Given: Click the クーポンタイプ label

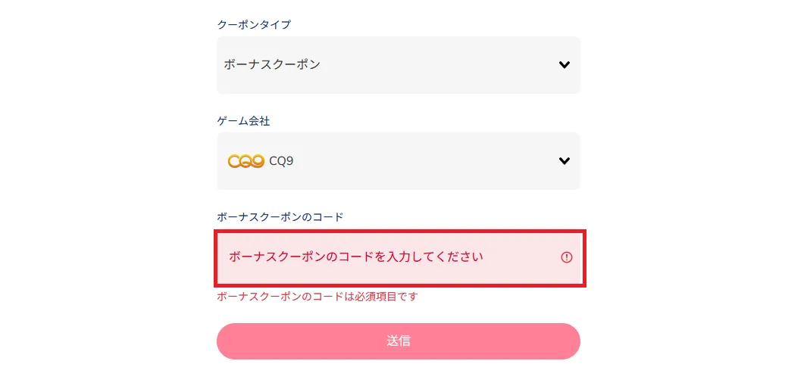Looking at the screenshot, I should (x=254, y=24).
